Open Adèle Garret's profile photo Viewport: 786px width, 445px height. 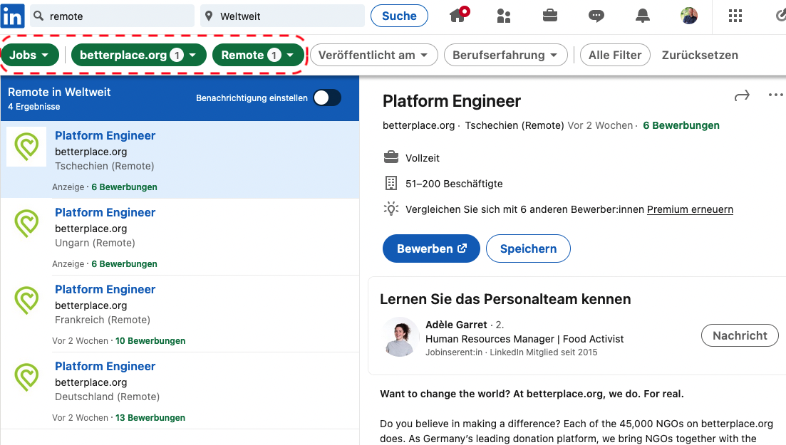[400, 337]
